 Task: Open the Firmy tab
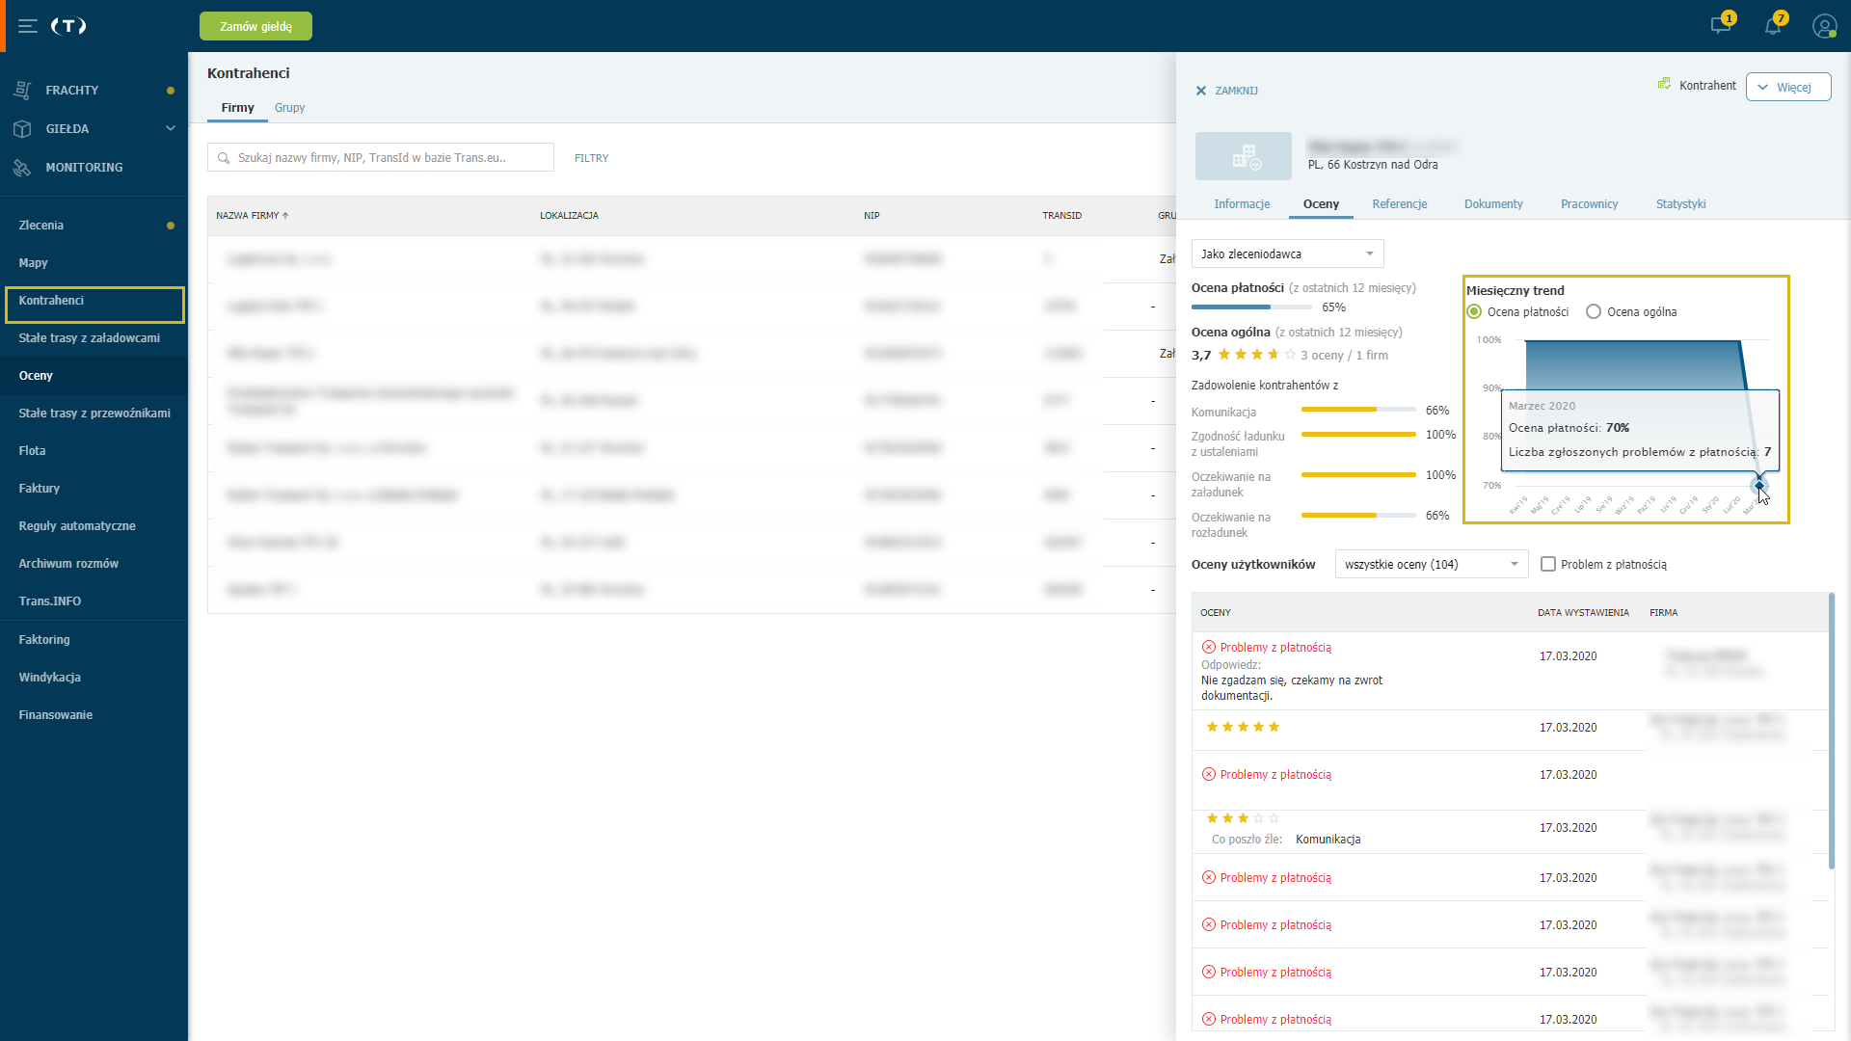237,108
